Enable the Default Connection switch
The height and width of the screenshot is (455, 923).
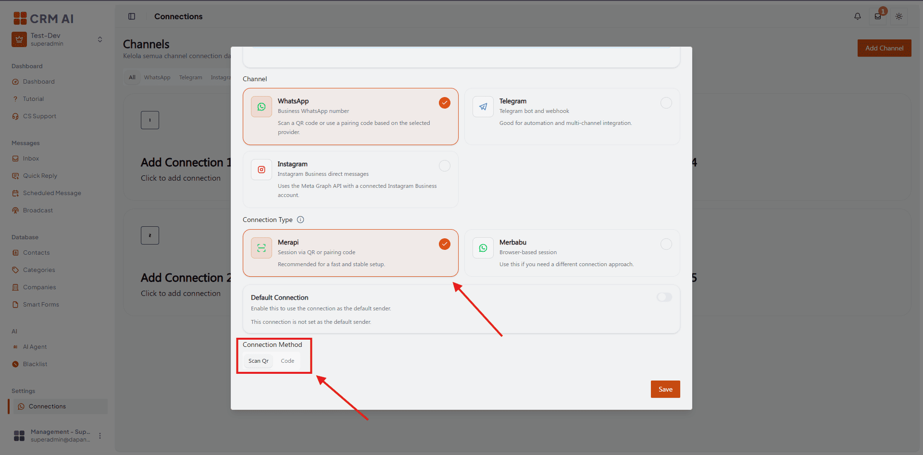click(664, 297)
